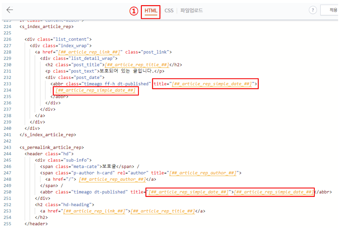Click line number 224 in the gutter
The width and height of the screenshot is (342, 229).
pos(7,27)
